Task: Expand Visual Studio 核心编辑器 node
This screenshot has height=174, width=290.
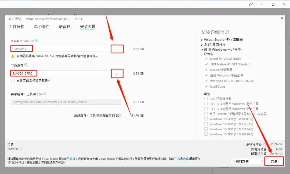Action: tap(202, 40)
